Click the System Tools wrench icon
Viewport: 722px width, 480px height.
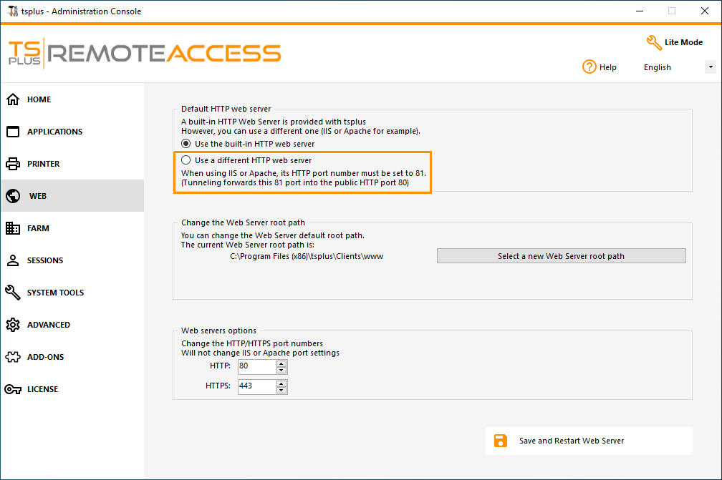[x=13, y=293]
